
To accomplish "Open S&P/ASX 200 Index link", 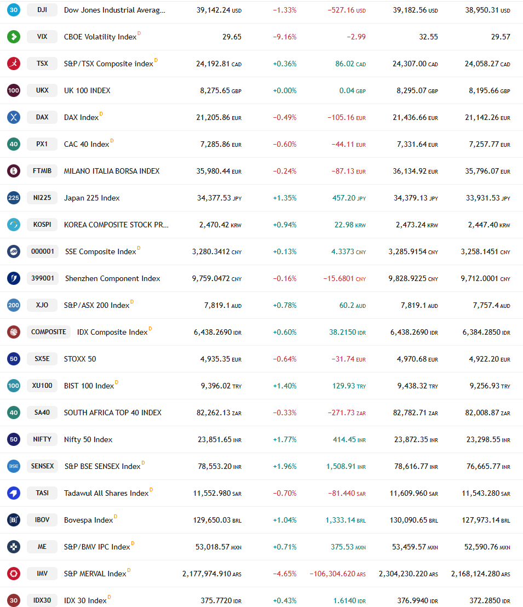I will tap(97, 305).
